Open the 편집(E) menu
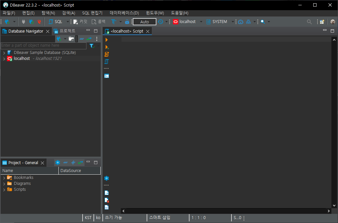 click(28, 13)
